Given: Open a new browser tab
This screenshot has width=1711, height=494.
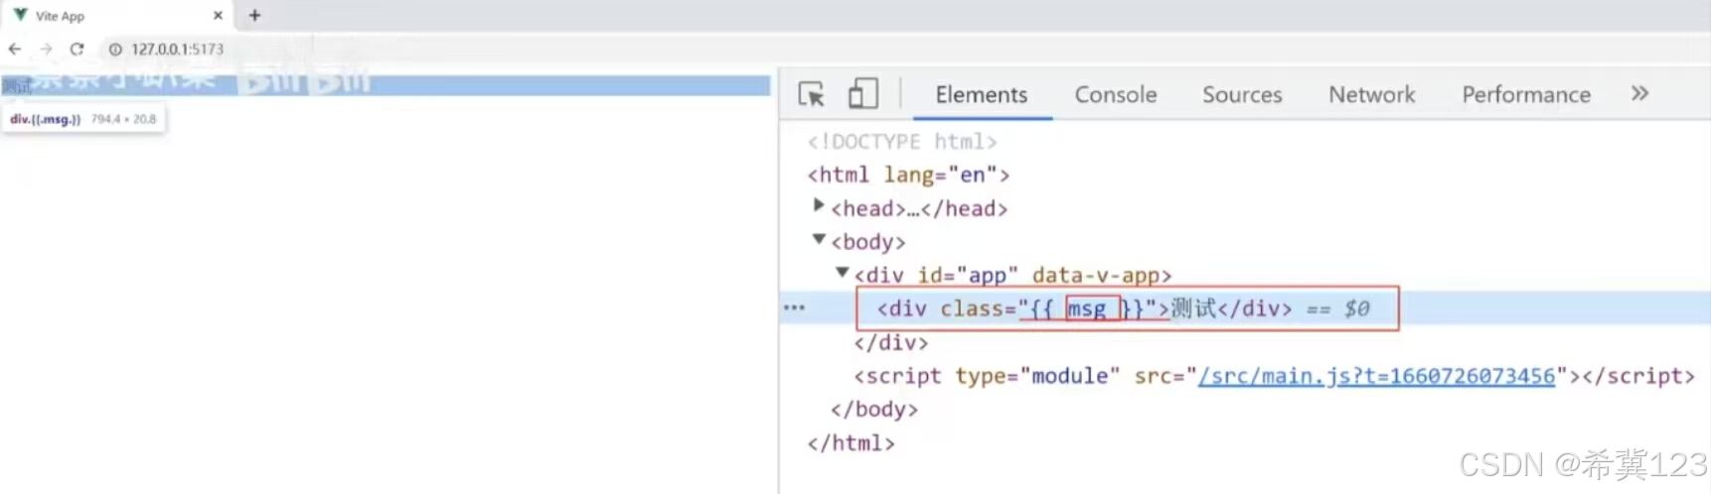Looking at the screenshot, I should click(254, 15).
